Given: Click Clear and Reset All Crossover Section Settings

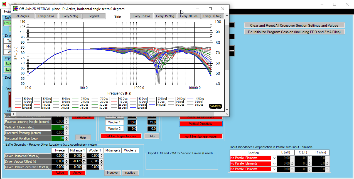Looking at the screenshot, I should point(294,25).
